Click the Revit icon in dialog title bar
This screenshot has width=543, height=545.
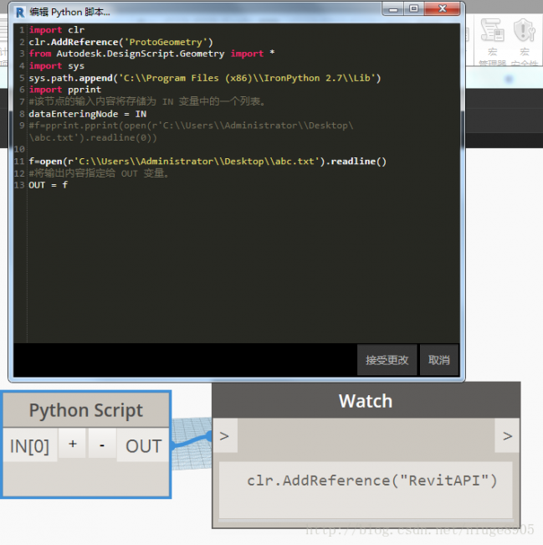[x=19, y=12]
